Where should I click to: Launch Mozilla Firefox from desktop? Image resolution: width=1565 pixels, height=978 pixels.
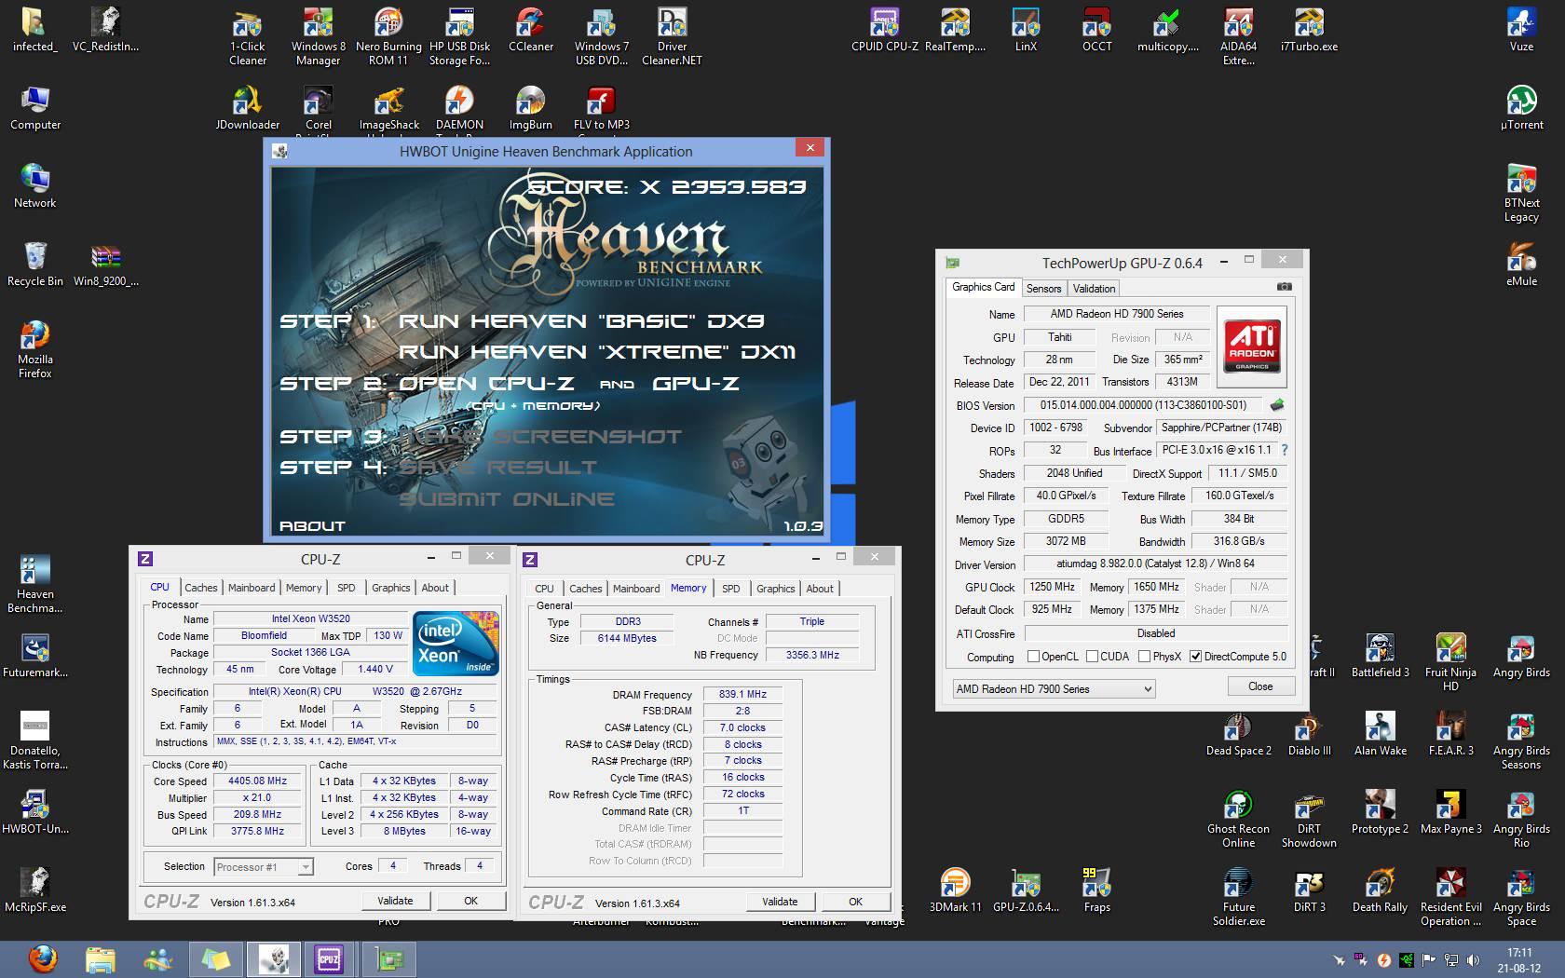(x=35, y=349)
